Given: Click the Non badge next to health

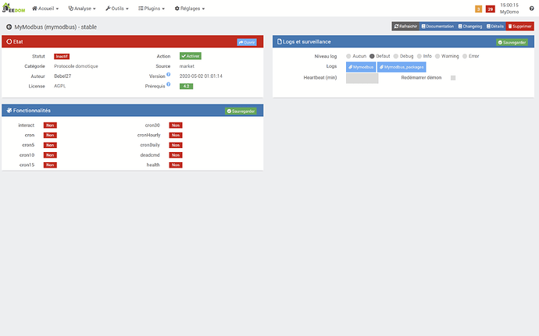Looking at the screenshot, I should tap(176, 165).
